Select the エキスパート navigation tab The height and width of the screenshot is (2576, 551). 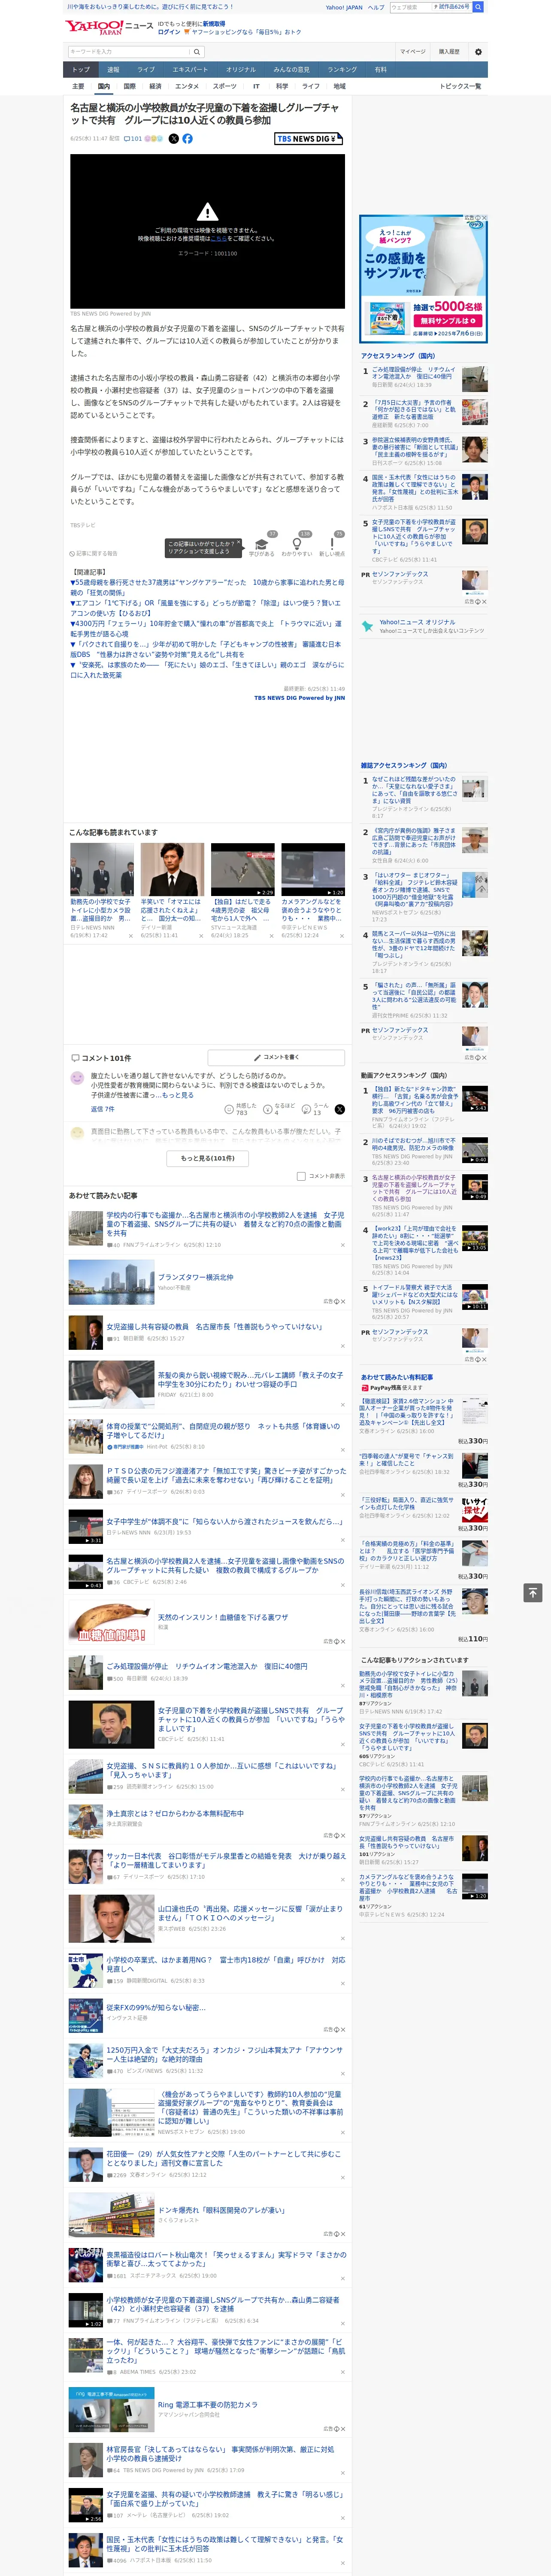[x=190, y=69]
